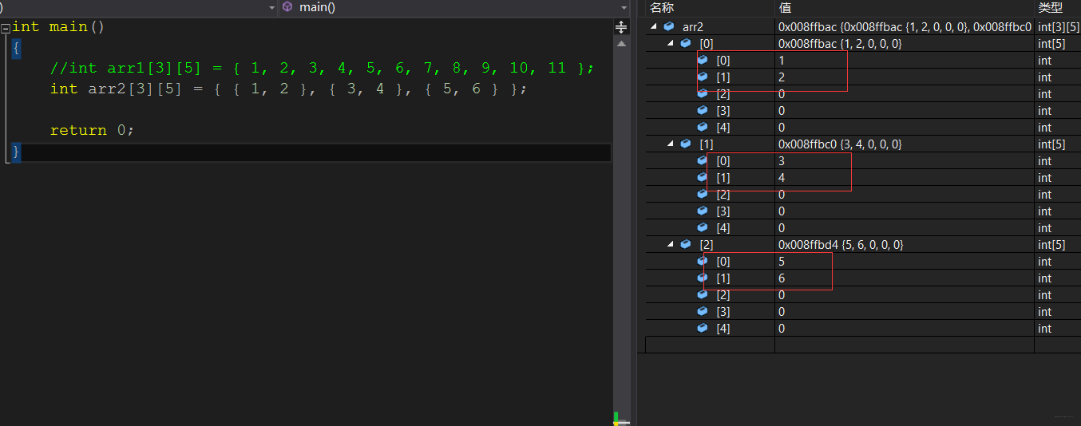The width and height of the screenshot is (1081, 426).
Task: Click the arr2 value cell starting 0x008ffbac {0x008ffbac
Action: tap(905, 26)
